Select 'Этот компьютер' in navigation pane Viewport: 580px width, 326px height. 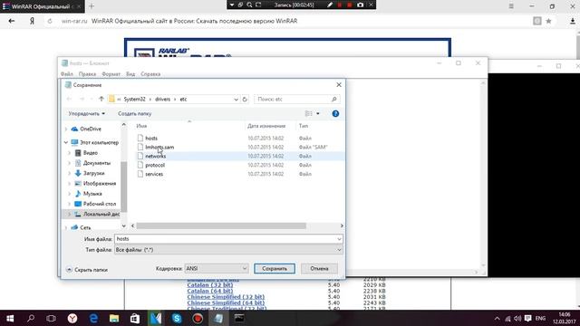click(99, 142)
